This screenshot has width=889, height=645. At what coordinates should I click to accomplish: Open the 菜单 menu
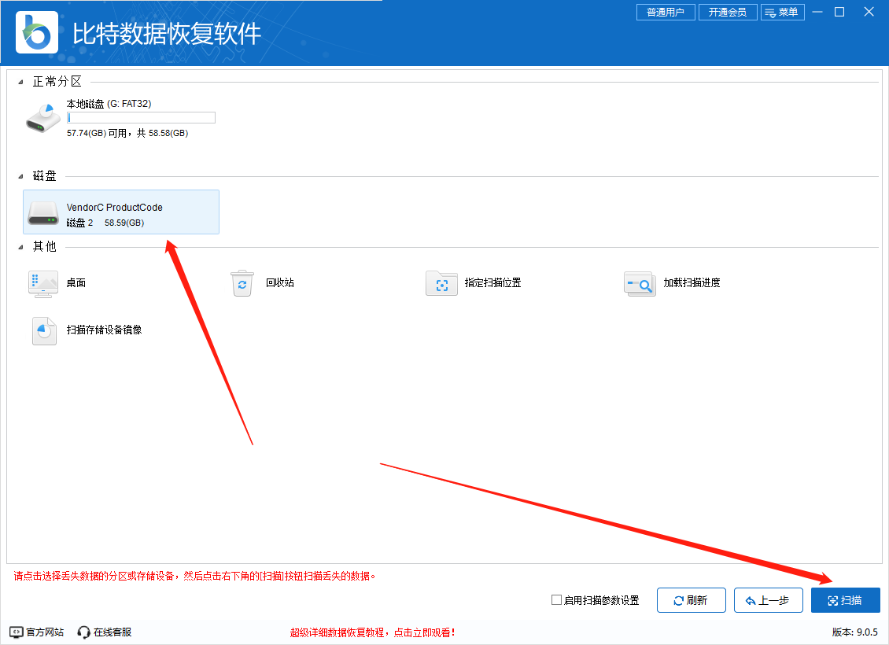tap(783, 12)
